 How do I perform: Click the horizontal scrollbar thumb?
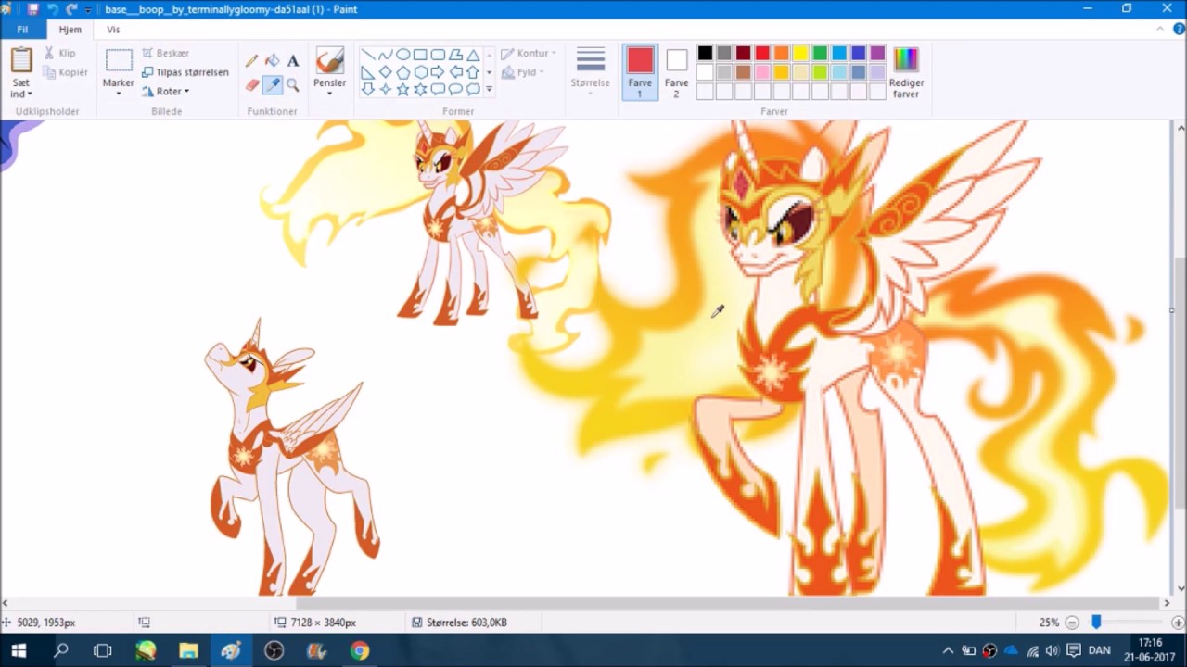coord(727,603)
